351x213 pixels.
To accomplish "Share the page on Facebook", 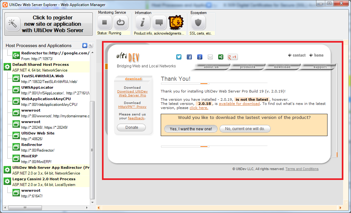I will click(x=189, y=57).
